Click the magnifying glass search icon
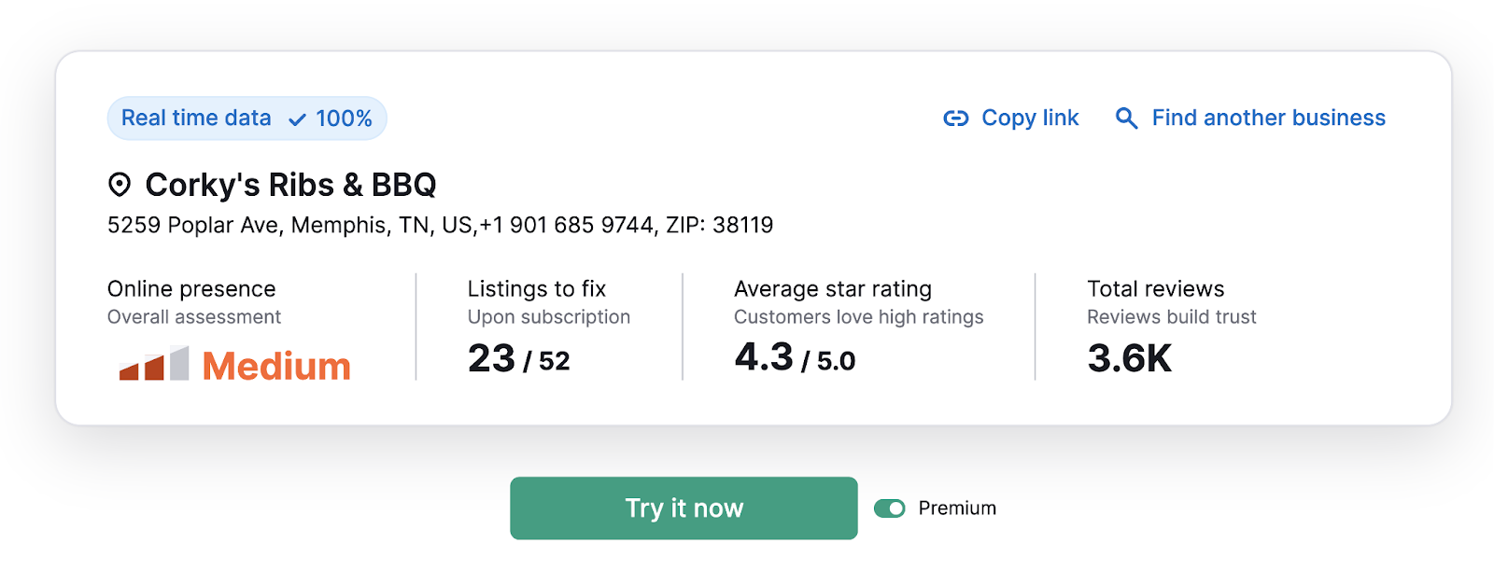Screen dimensions: 1494x585 click(x=1126, y=118)
